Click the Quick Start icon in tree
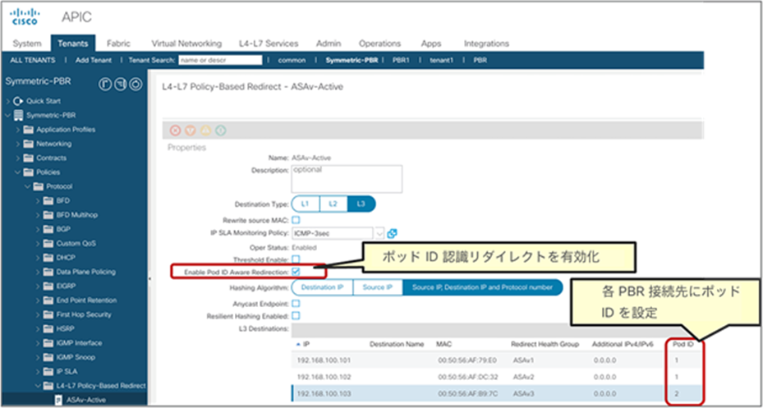This screenshot has height=408, width=763. [19, 101]
